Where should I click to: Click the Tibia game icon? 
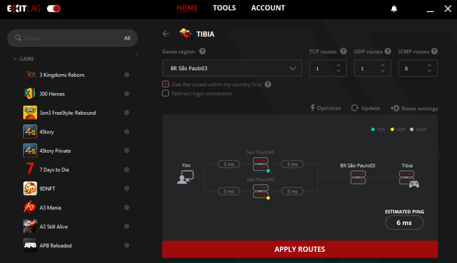pyautogui.click(x=186, y=34)
